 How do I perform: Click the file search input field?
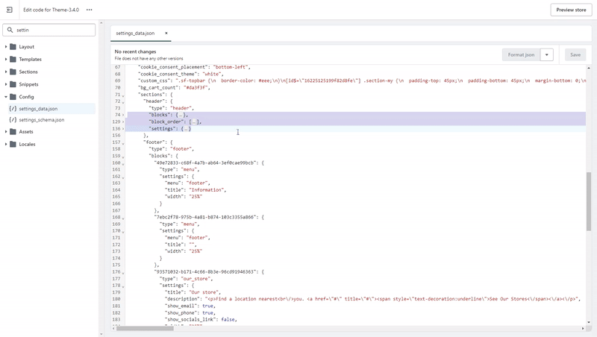[49, 30]
